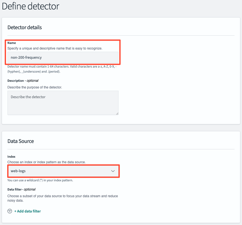Click the Description - optional label
The width and height of the screenshot is (242, 225).
tap(23, 81)
